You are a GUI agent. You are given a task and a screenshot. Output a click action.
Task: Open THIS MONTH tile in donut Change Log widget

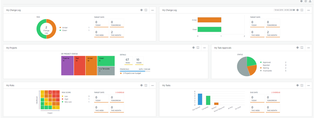117,33
